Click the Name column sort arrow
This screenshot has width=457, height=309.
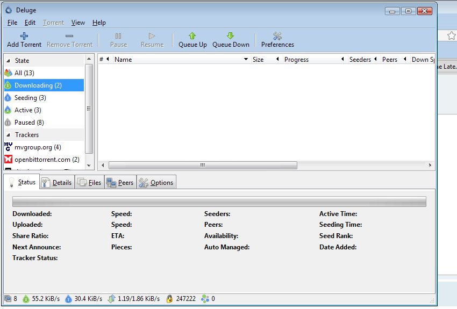(246, 59)
